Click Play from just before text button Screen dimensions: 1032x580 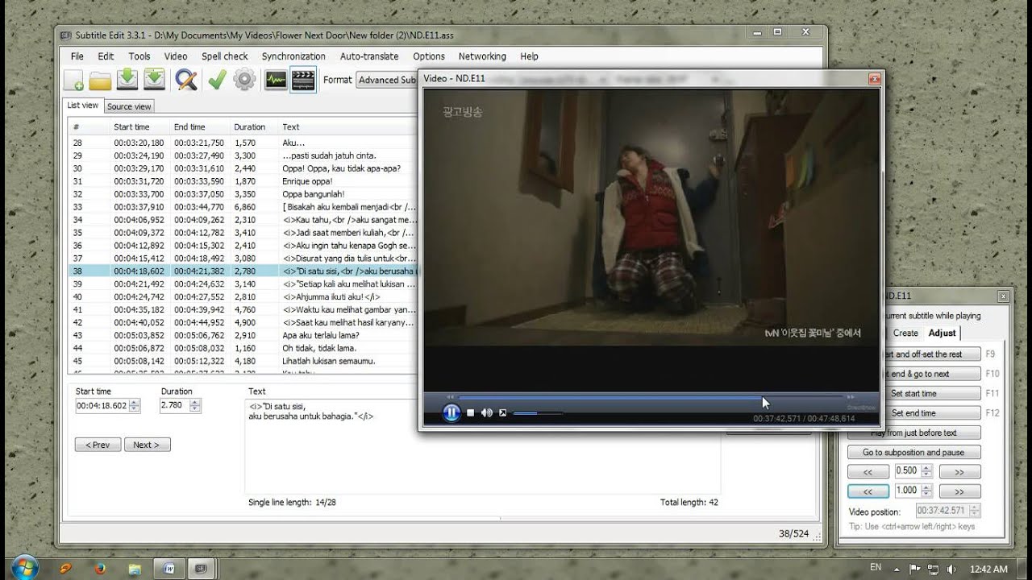[913, 433]
